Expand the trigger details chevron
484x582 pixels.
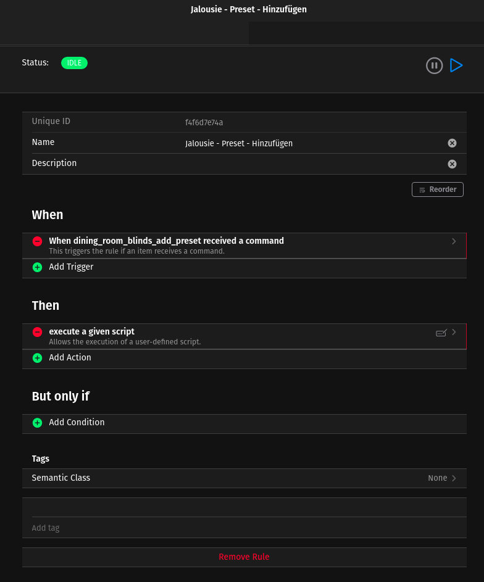click(454, 241)
